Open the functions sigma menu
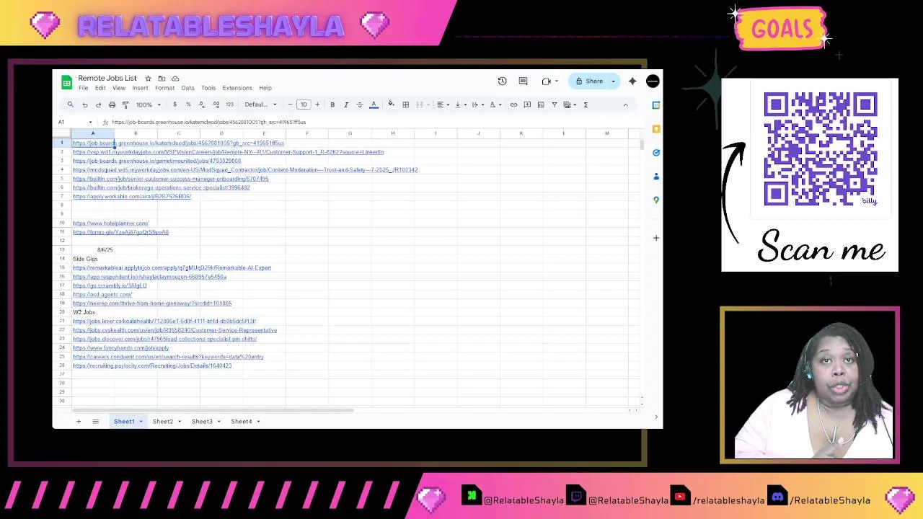923x519 pixels. pos(586,105)
